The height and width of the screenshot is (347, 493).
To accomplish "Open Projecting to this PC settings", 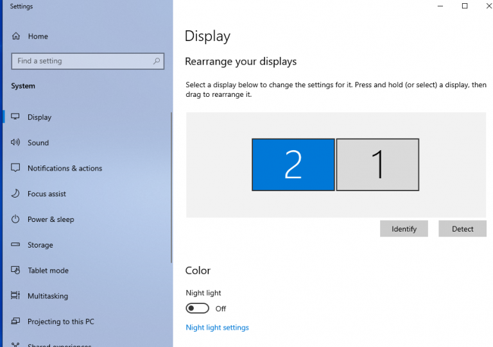I will tap(60, 322).
